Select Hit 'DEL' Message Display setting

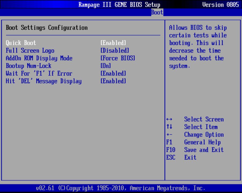coord(44,81)
